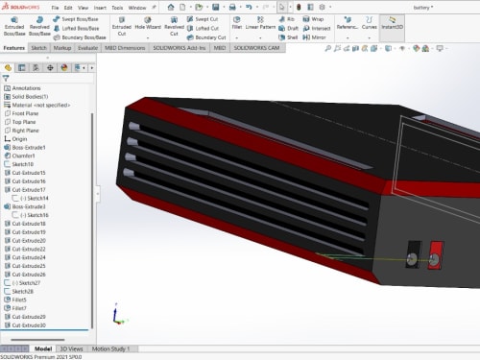Switch to the Sketch tab
Image resolution: width=480 pixels, height=360 pixels.
tap(39, 48)
